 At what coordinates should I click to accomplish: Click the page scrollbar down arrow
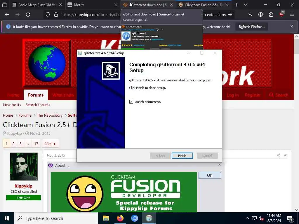pyautogui.click(x=296, y=210)
